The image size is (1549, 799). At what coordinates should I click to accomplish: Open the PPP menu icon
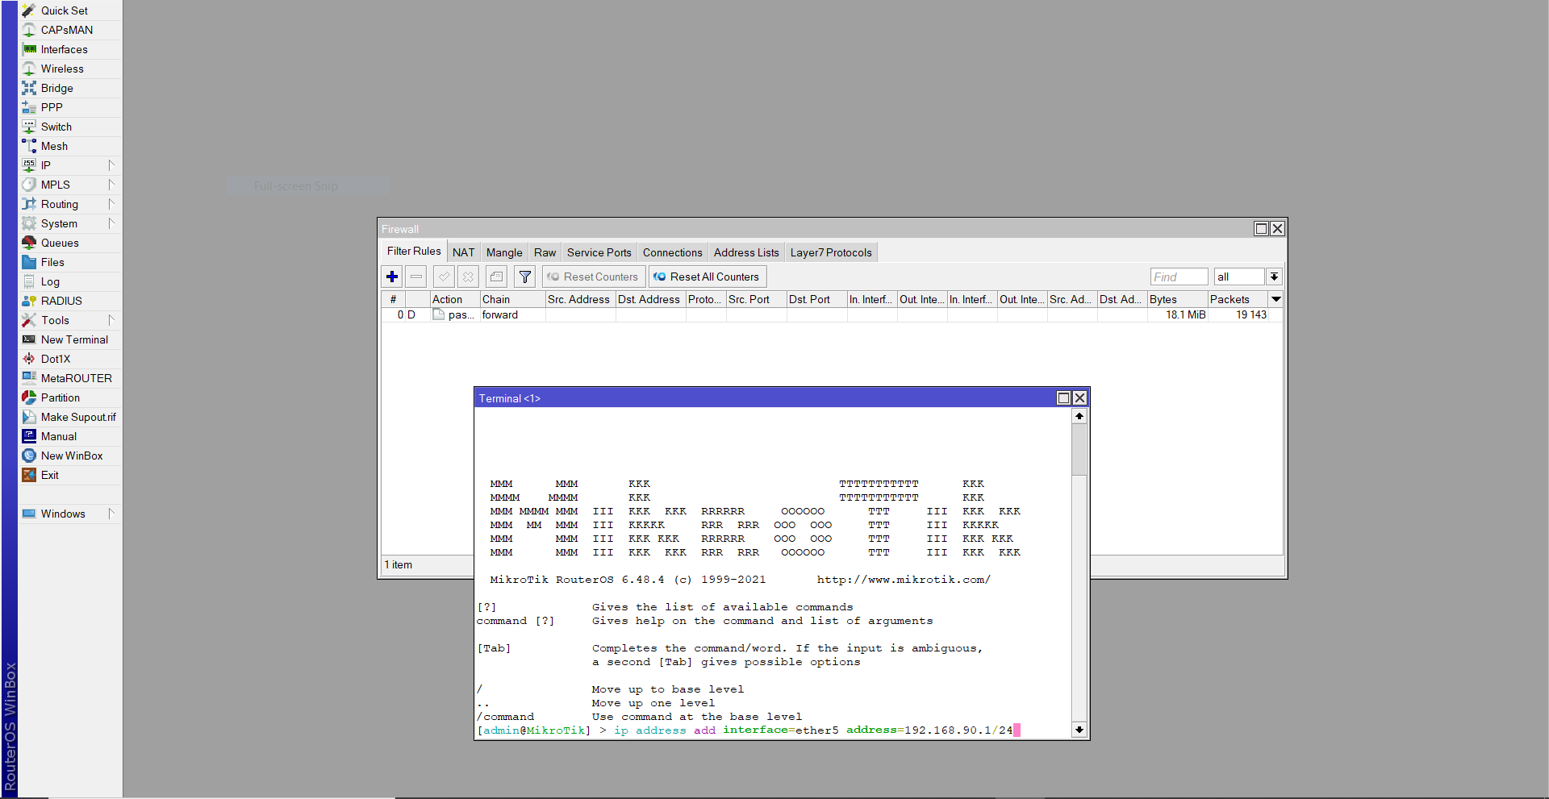tap(29, 107)
